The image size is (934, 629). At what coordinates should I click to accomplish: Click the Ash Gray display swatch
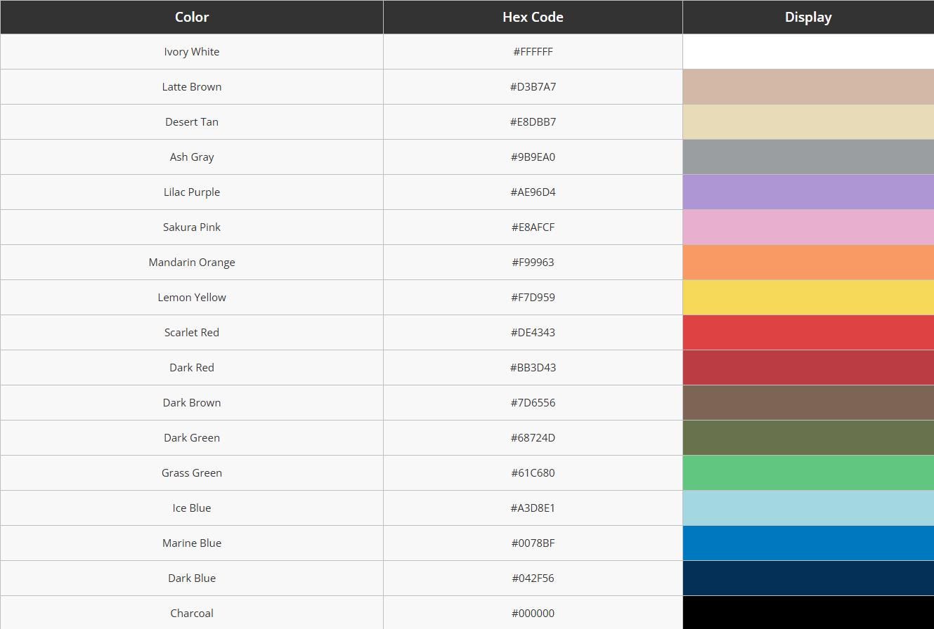point(807,157)
